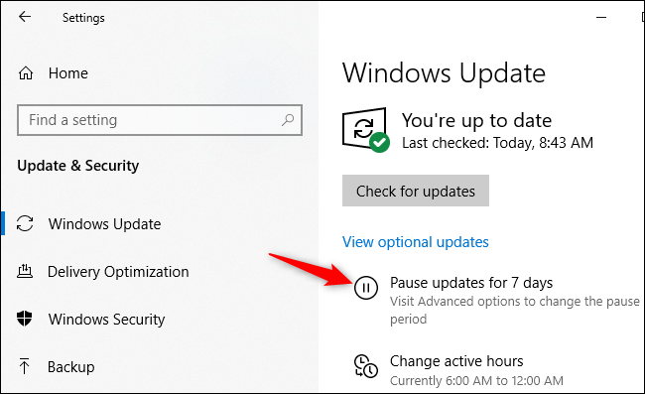
Task: Click 'Last checked: Today, 8:43 AM' text
Action: 497,143
